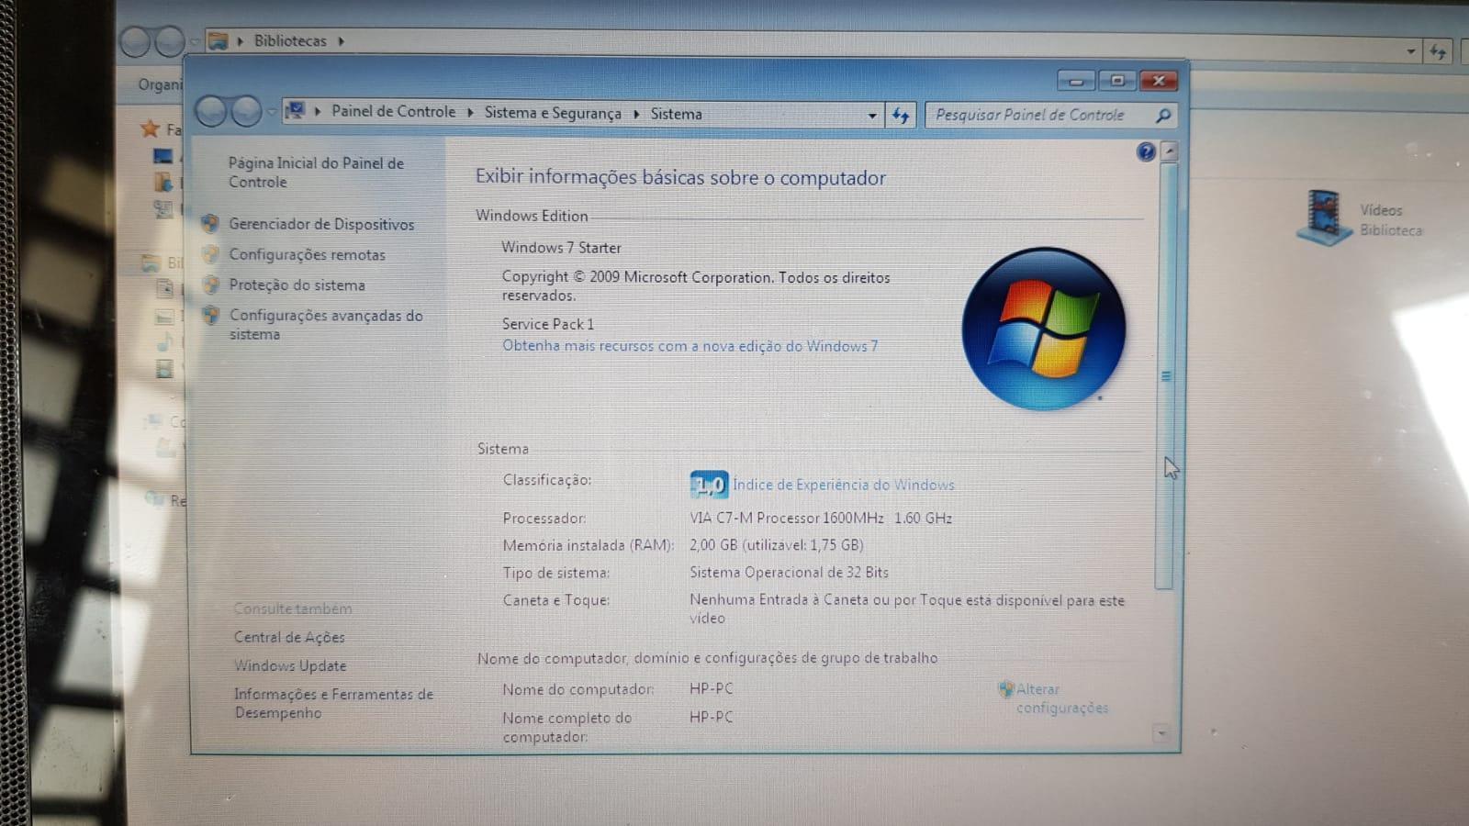Open Central de Ações

pyautogui.click(x=289, y=637)
